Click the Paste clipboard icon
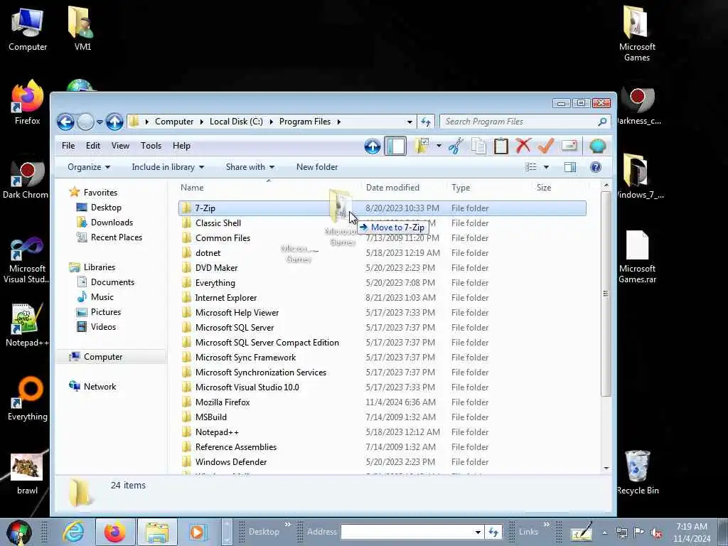 click(x=501, y=146)
